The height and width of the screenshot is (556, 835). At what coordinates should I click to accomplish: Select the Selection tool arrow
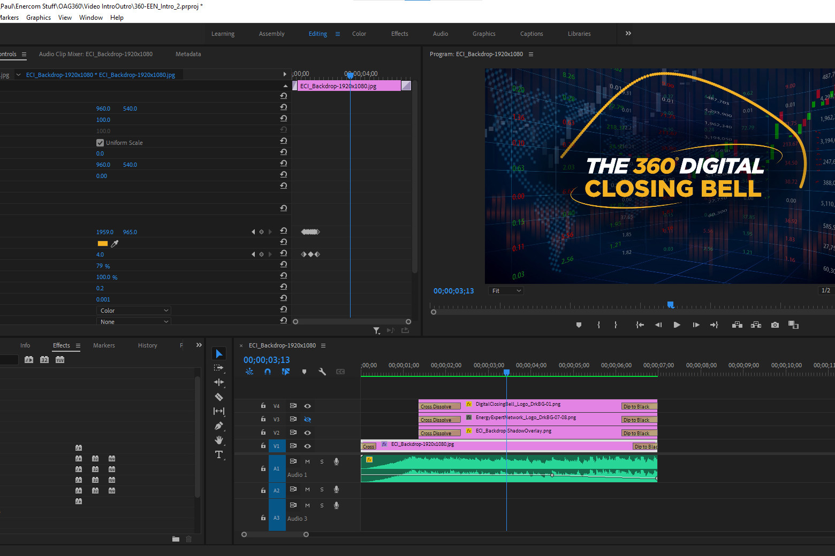click(219, 354)
